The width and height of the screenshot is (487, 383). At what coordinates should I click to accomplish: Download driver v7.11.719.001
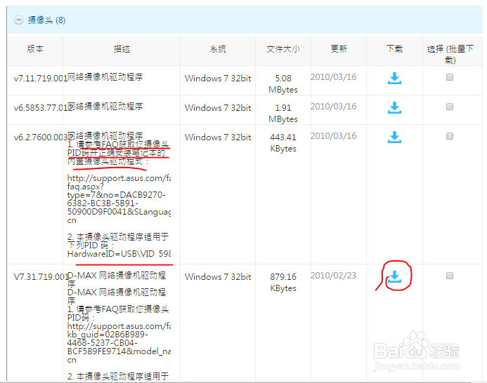point(394,78)
